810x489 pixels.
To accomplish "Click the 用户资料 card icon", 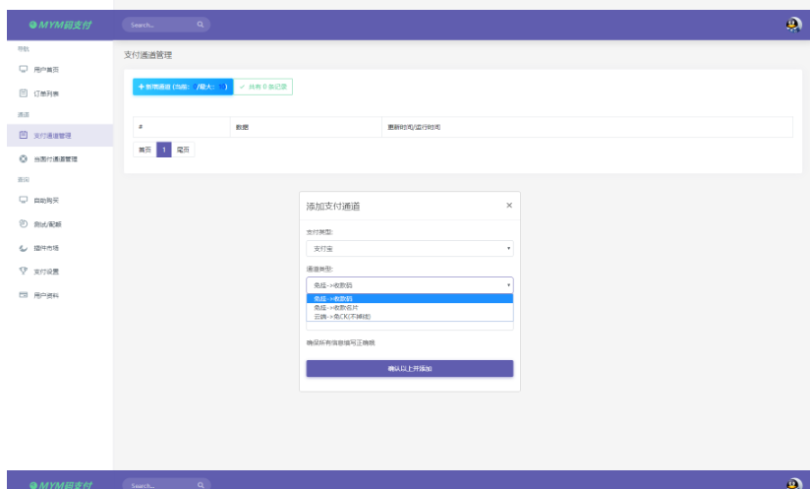I will tap(24, 295).
